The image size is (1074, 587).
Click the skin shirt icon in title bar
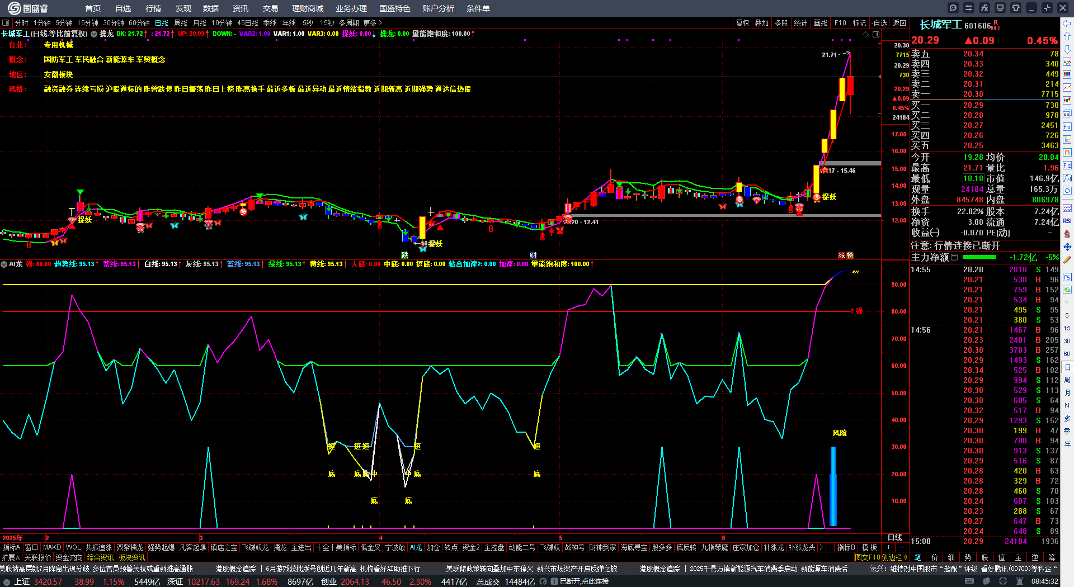point(1016,8)
